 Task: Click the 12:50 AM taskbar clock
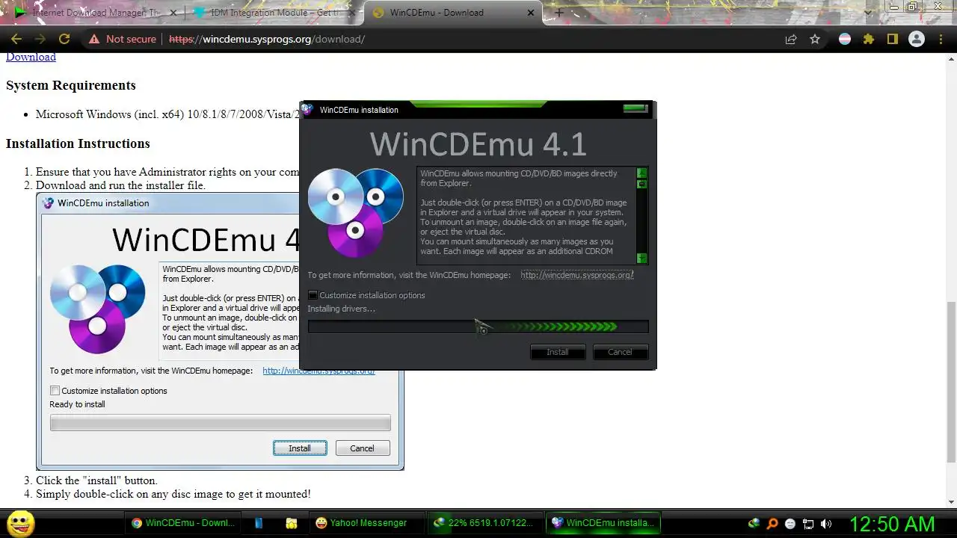coord(893,524)
